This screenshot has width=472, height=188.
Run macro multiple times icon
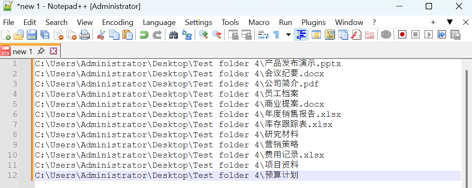(442, 35)
